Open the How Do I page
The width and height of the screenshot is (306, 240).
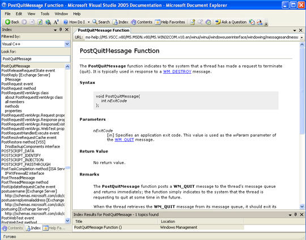(x=74, y=22)
